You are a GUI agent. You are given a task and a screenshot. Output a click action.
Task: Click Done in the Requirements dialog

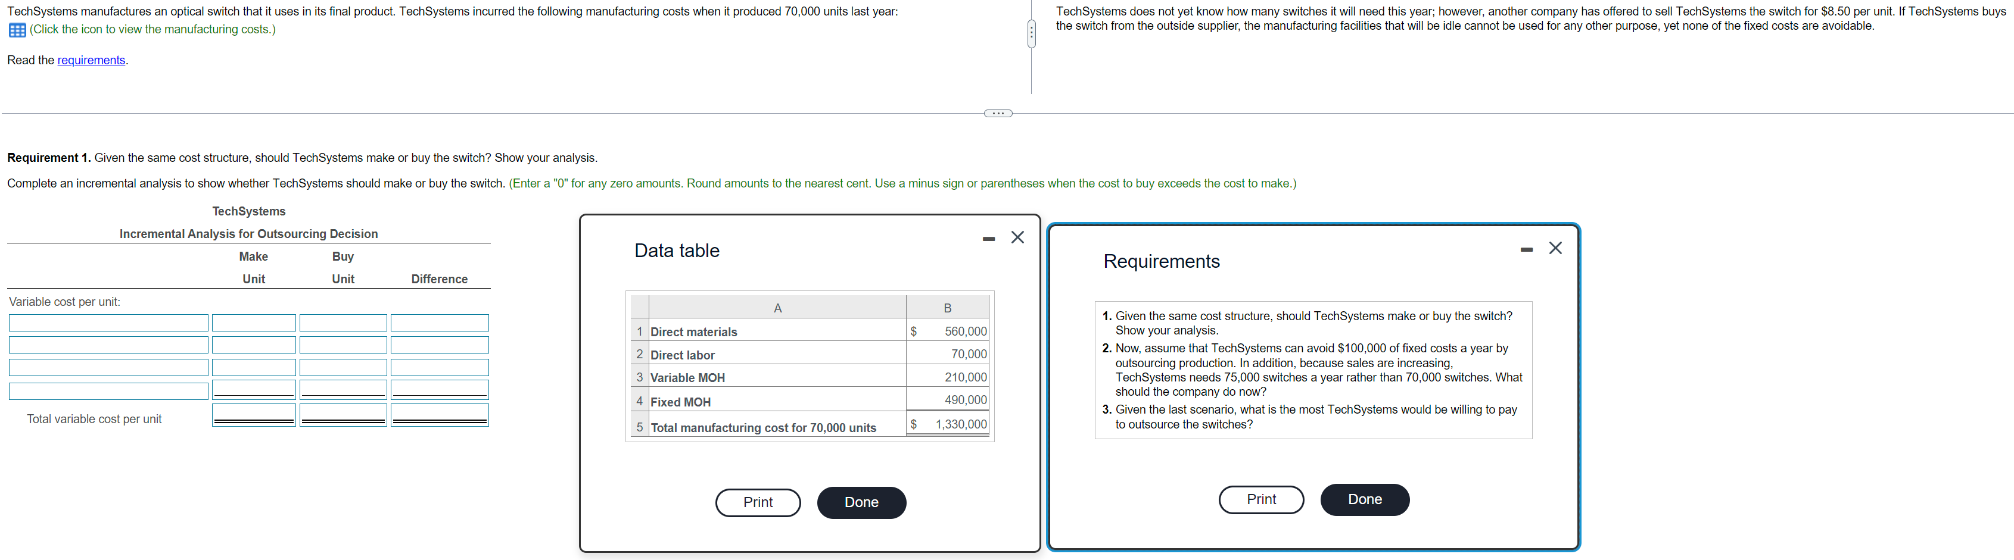point(1365,499)
